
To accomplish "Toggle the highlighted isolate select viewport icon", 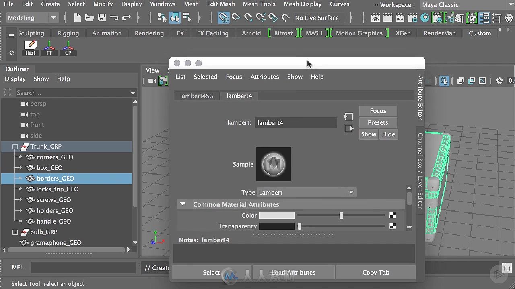I will tap(444, 81).
